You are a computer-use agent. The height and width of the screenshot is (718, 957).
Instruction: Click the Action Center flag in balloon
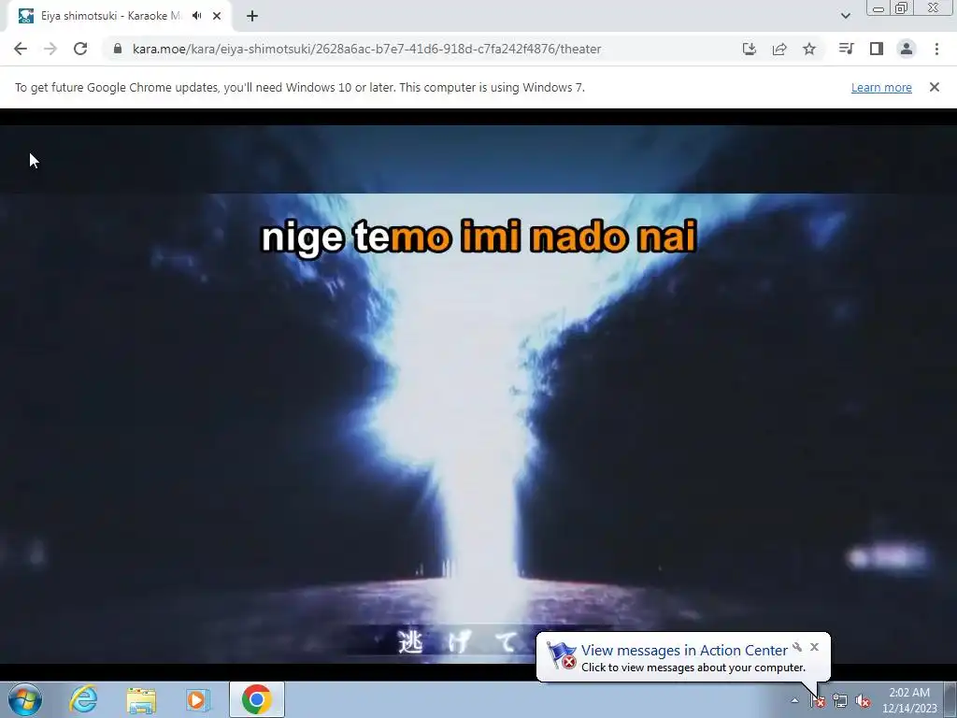click(x=561, y=655)
